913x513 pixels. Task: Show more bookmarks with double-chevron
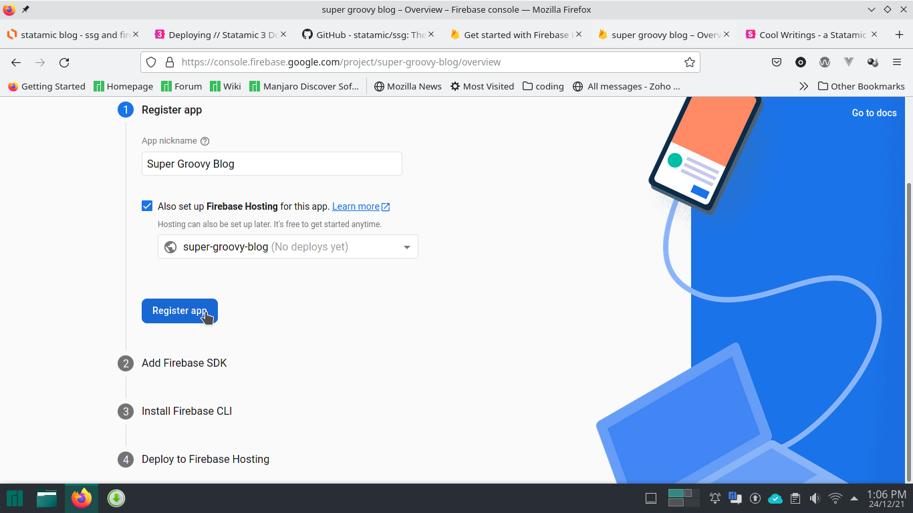(803, 86)
